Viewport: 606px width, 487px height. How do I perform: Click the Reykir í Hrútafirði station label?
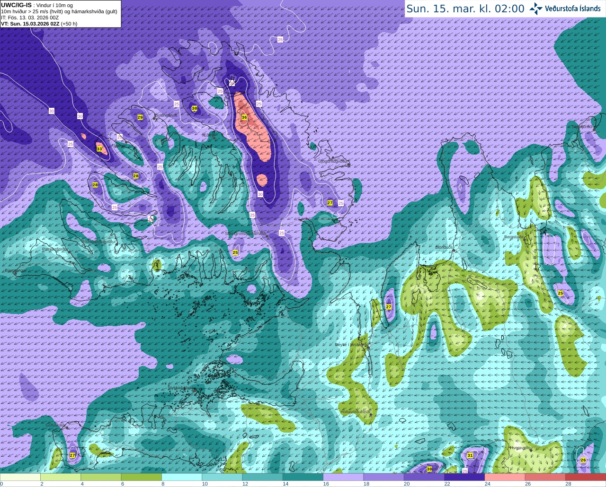tap(351, 345)
